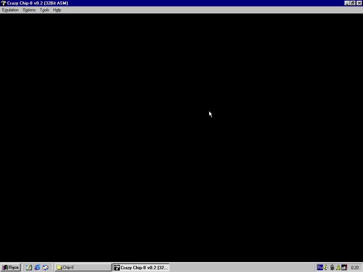Restore down the Crazy Chip-8 window
Screen dimensions: 363x272
353,3
